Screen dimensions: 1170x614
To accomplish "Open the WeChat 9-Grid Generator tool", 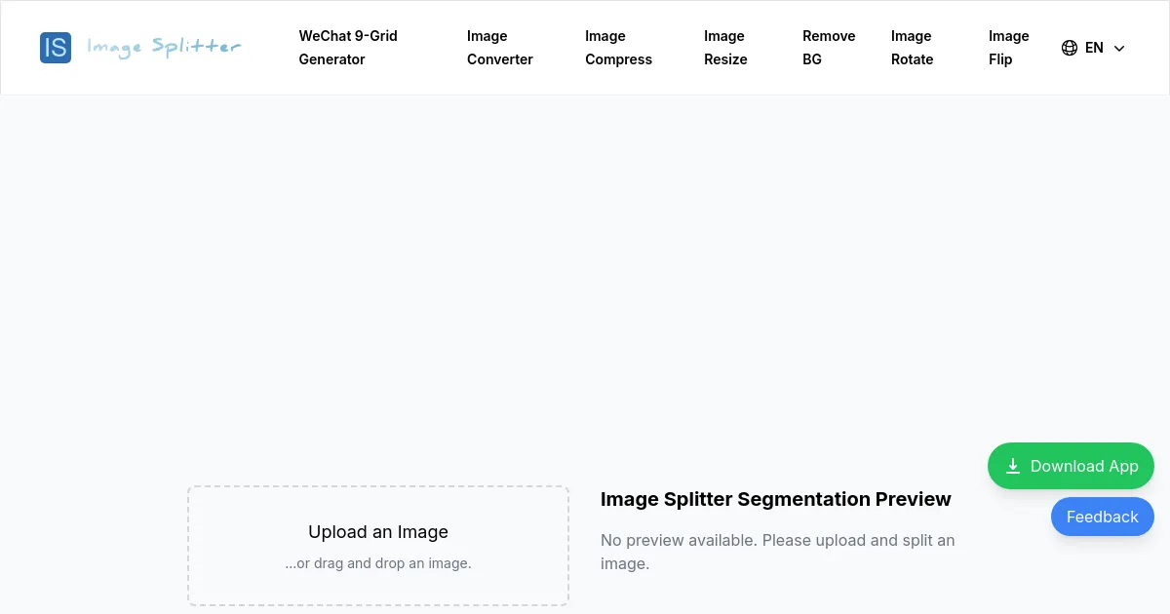I will click(348, 47).
